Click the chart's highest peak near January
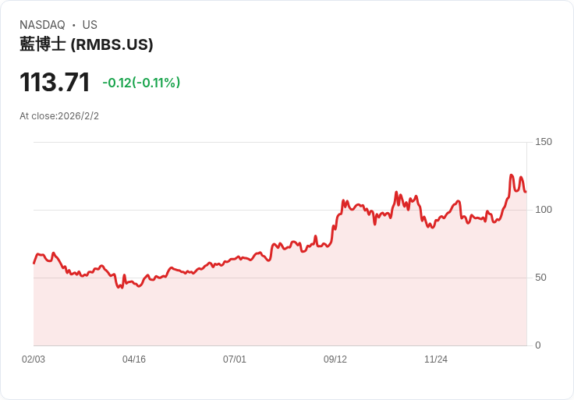 click(x=512, y=175)
